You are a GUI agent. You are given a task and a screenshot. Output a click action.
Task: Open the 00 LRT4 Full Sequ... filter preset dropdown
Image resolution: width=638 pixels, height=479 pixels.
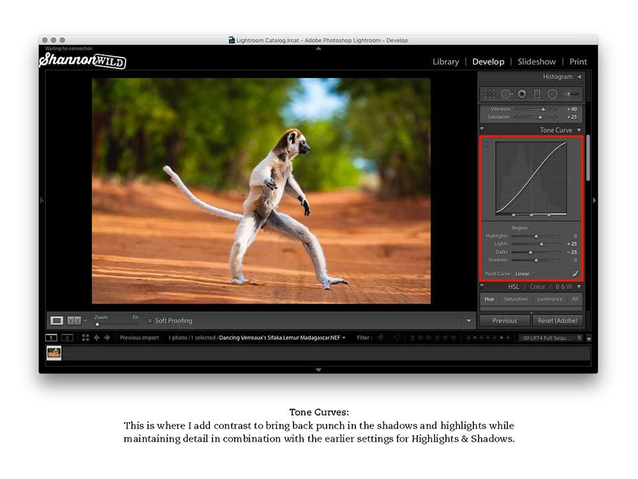click(551, 338)
